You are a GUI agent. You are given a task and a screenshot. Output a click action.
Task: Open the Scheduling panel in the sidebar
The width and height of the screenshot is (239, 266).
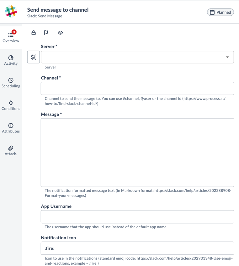(x=11, y=83)
